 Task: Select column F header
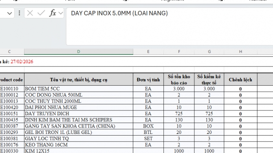(179, 52)
